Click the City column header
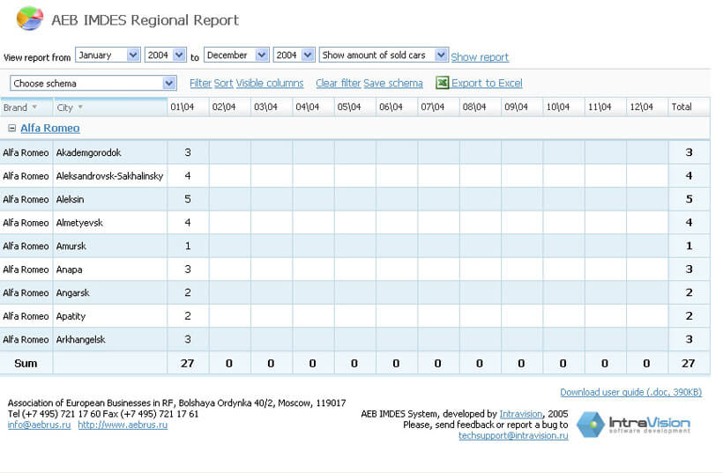Viewport: 723px width, 473px height. click(109, 107)
